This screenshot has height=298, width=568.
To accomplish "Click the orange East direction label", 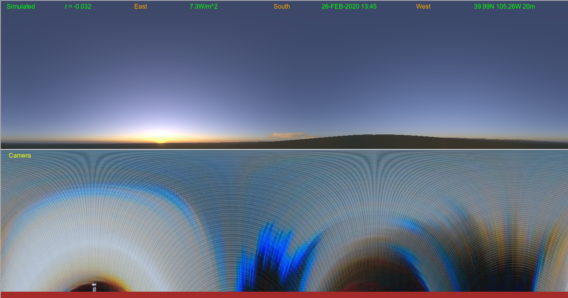I will click(x=141, y=7).
